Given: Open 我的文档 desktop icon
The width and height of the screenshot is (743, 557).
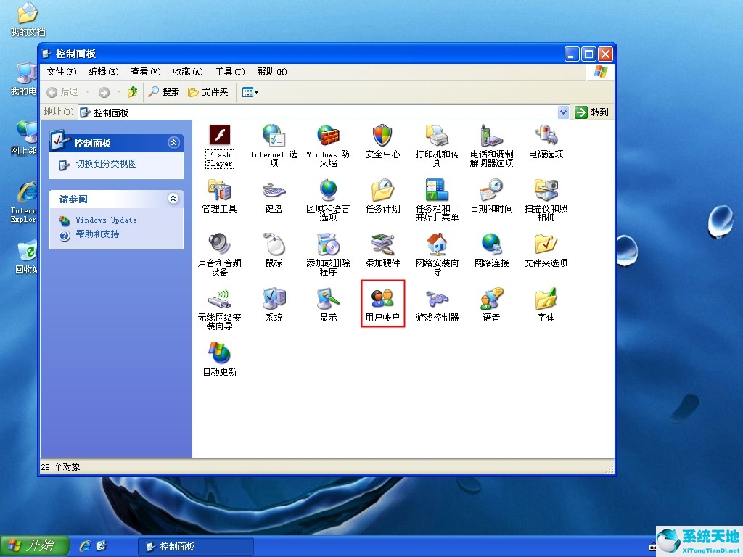Looking at the screenshot, I should tap(28, 20).
